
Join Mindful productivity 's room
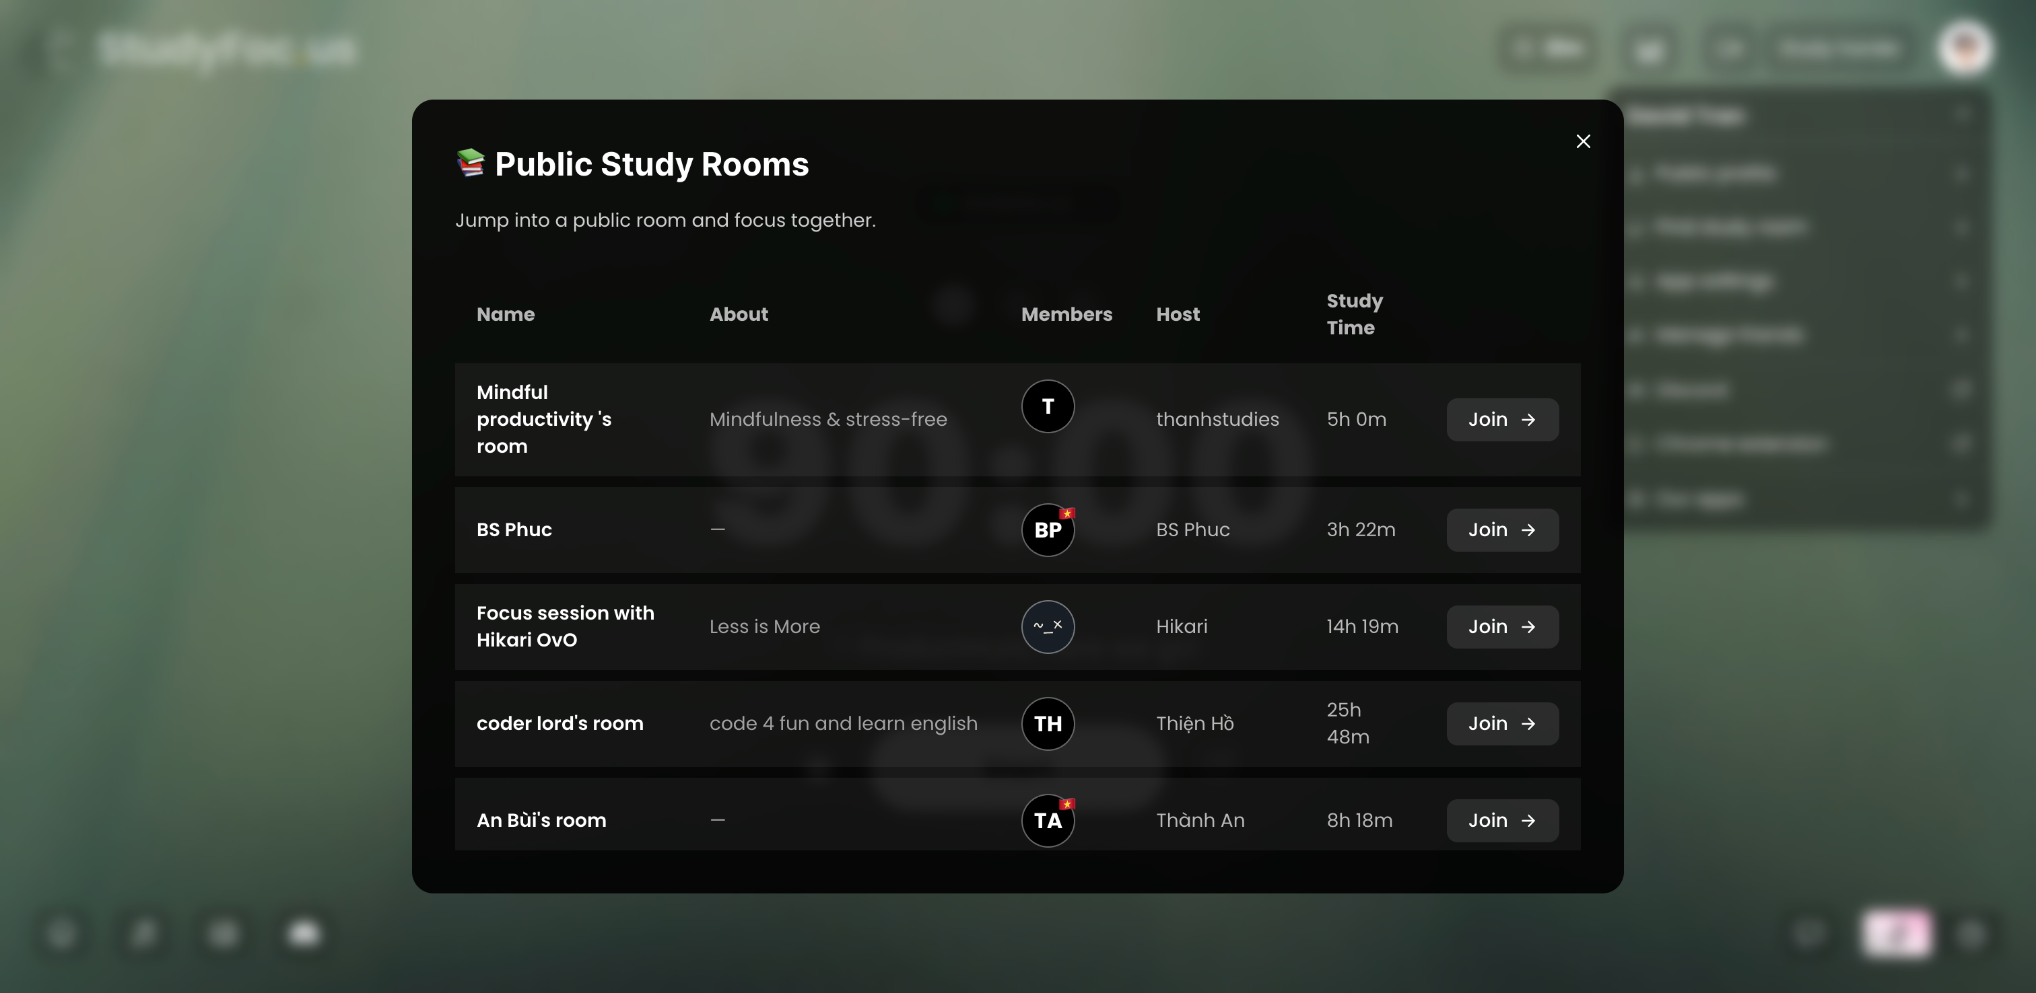[1501, 420]
